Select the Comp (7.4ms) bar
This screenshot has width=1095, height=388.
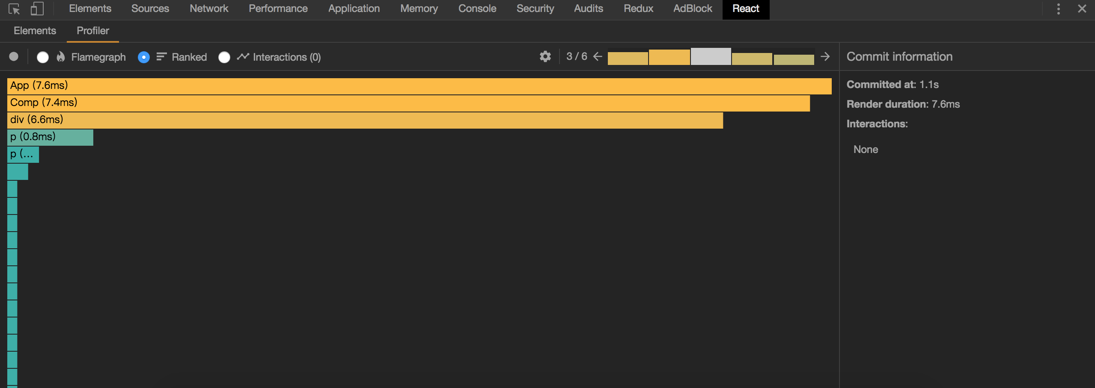coord(408,103)
